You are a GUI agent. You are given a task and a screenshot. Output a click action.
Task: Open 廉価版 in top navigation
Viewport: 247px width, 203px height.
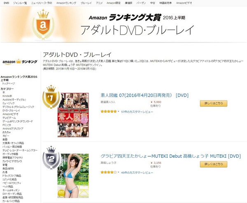point(128,3)
